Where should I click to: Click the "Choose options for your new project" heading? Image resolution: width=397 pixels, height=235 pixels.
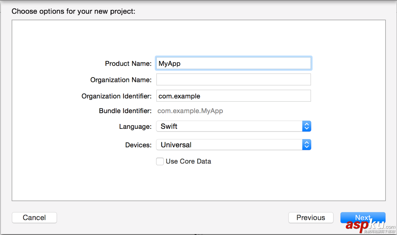[73, 11]
